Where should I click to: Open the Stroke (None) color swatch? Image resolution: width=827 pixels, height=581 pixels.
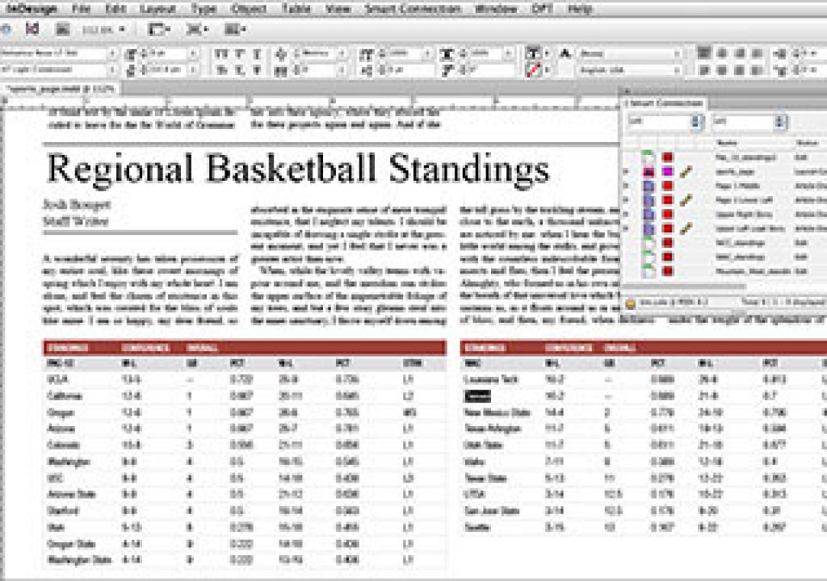pos(533,70)
